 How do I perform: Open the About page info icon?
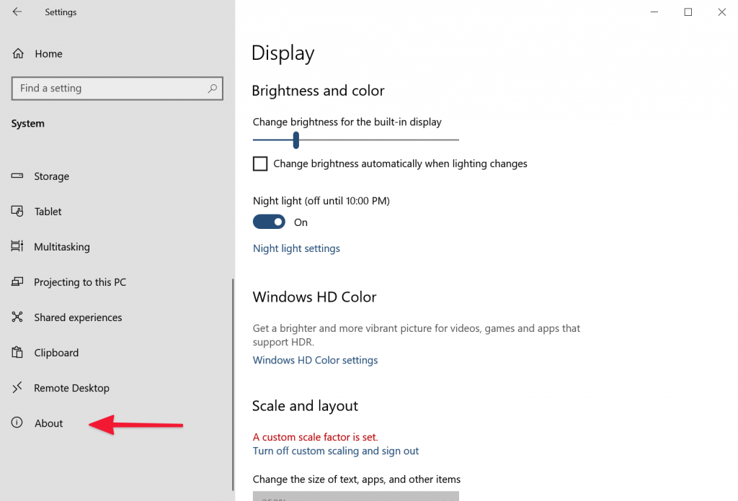[x=18, y=423]
